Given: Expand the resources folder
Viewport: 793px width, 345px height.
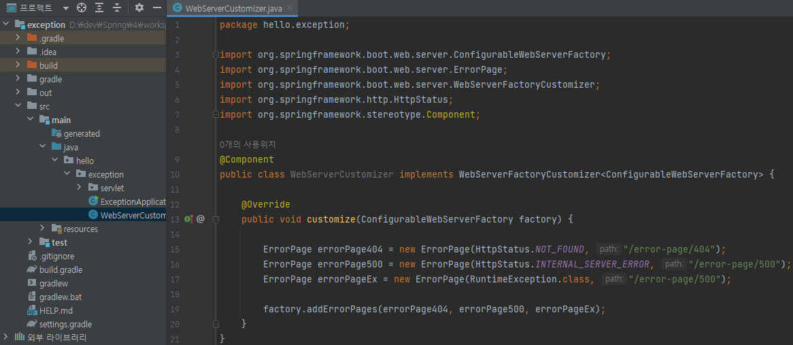Looking at the screenshot, I should click(x=42, y=229).
